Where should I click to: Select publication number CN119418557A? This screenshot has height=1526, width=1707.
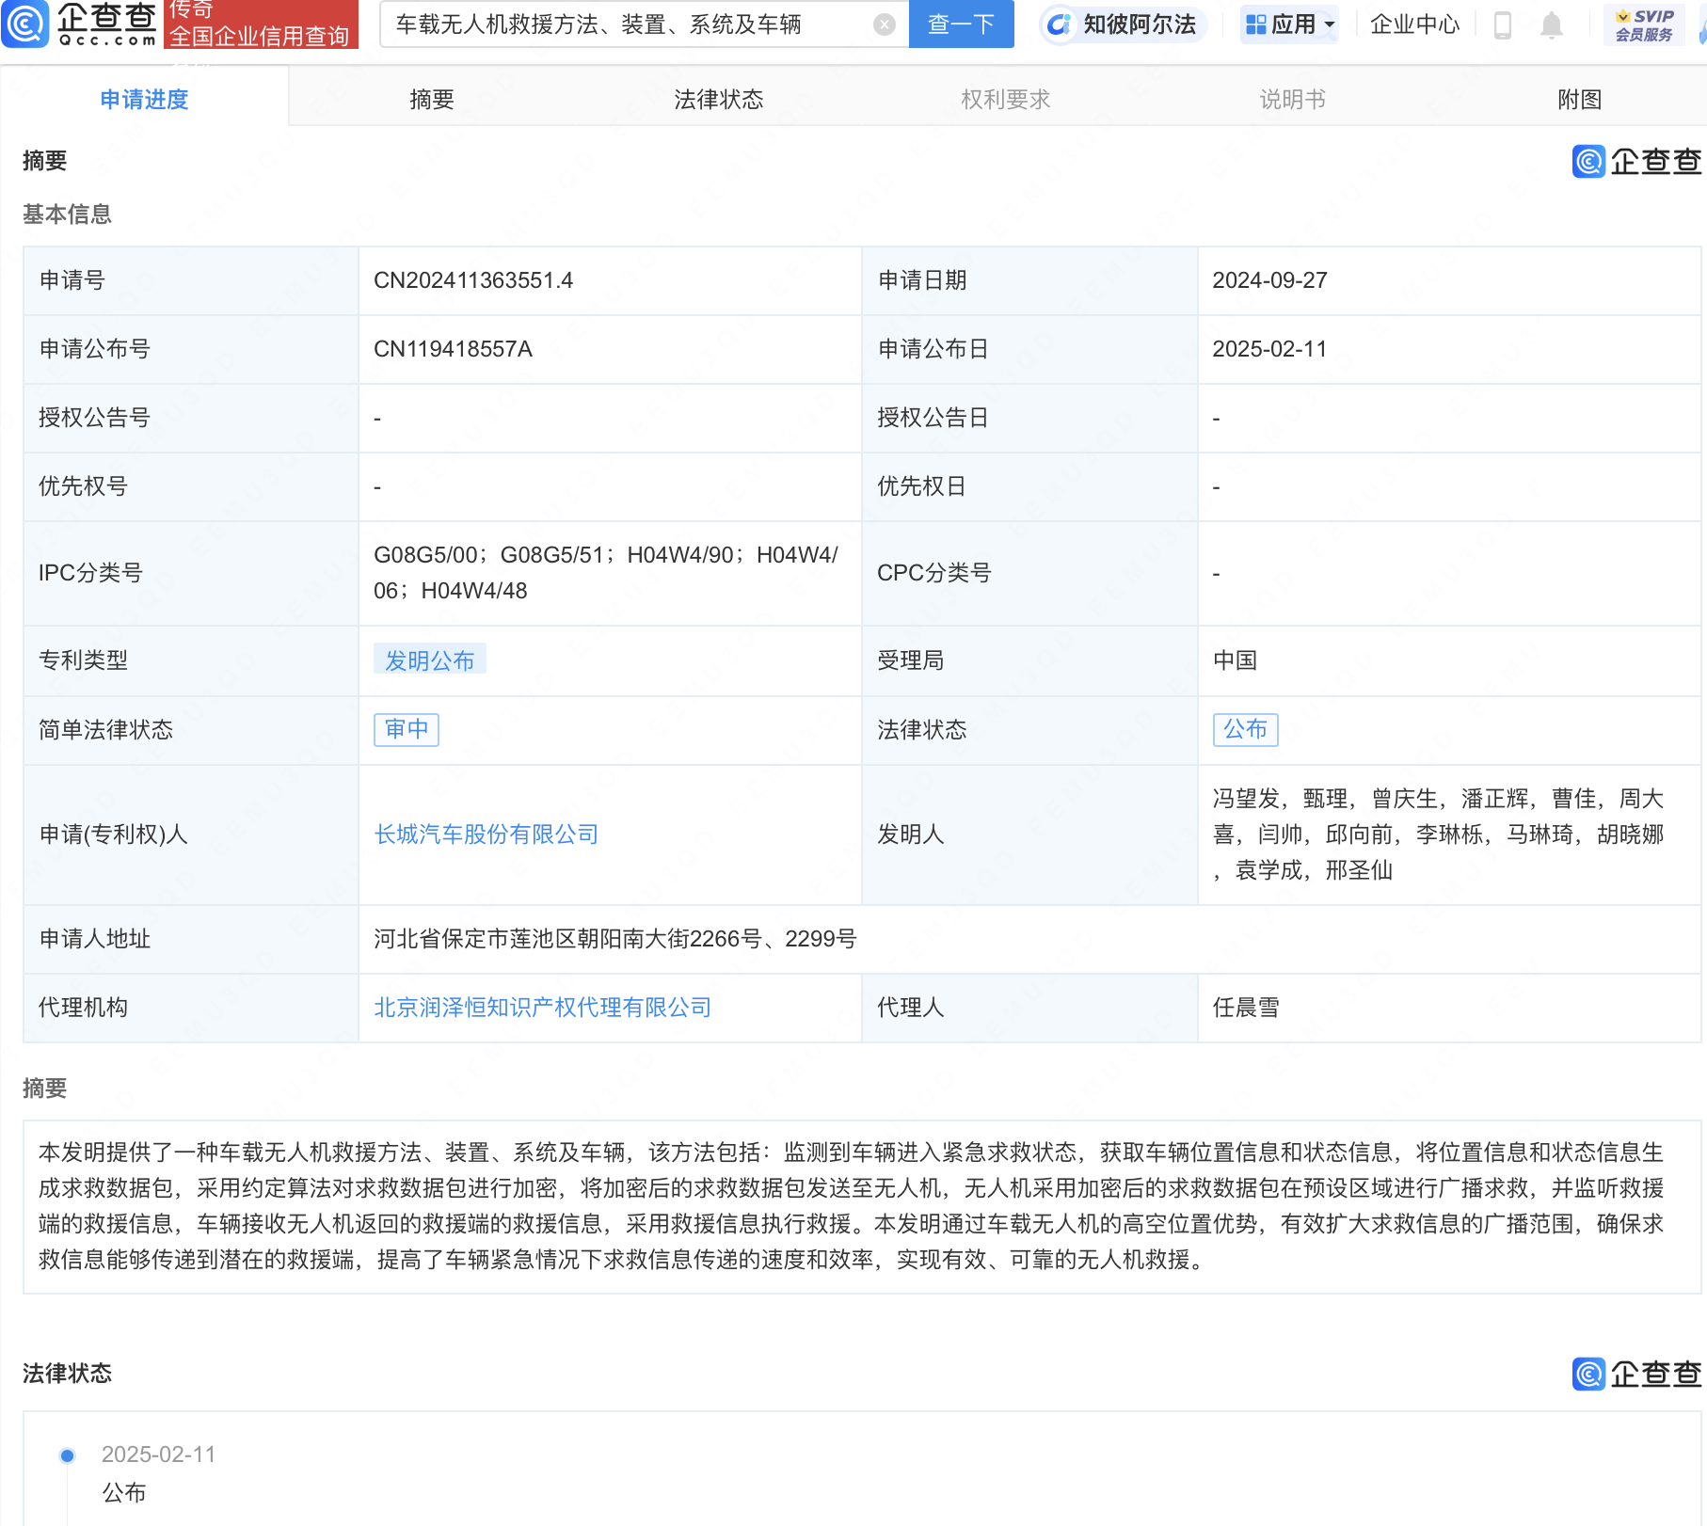[453, 349]
